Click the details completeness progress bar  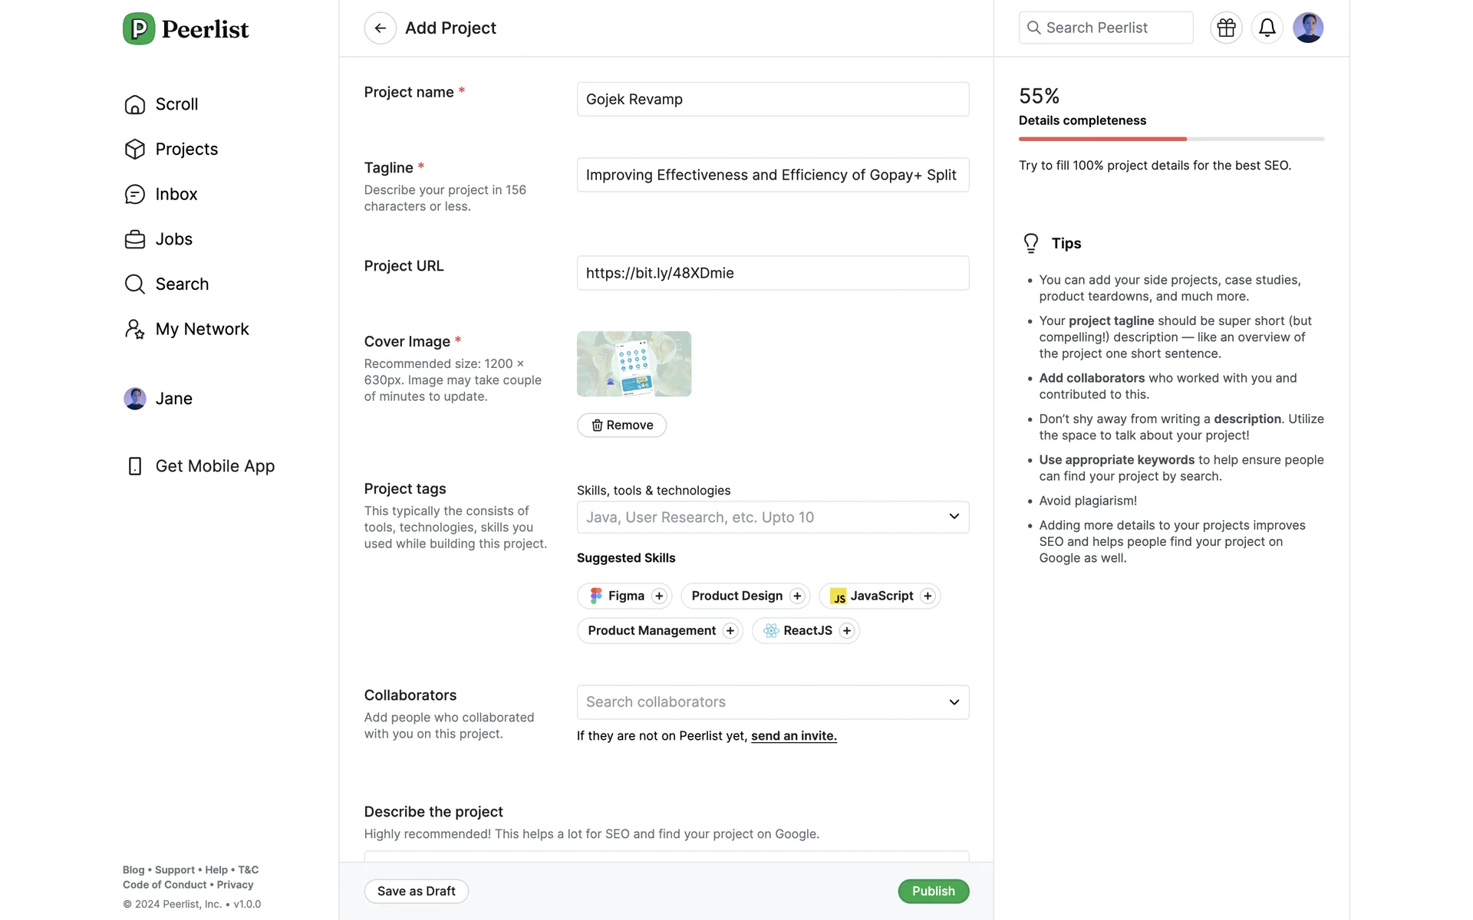1171,139
